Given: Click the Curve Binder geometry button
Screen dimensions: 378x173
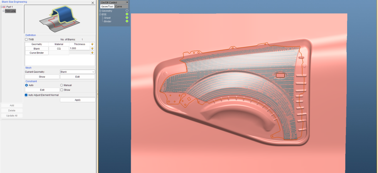Looking at the screenshot, I should click(37, 53).
